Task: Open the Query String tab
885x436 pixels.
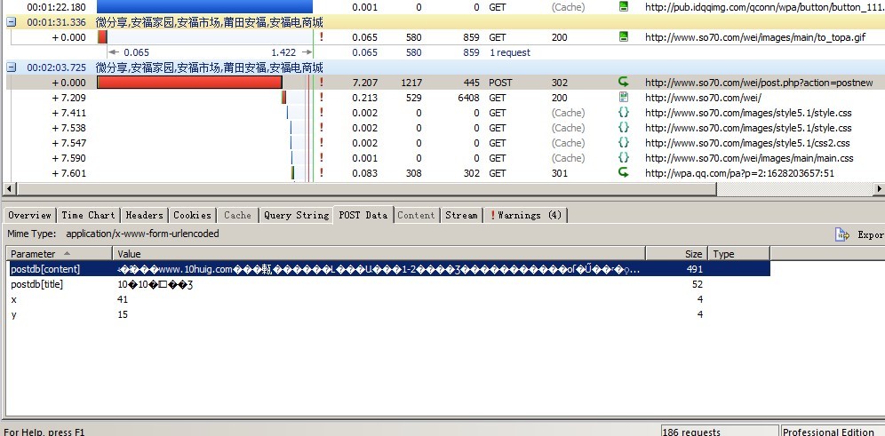Action: pyautogui.click(x=296, y=215)
